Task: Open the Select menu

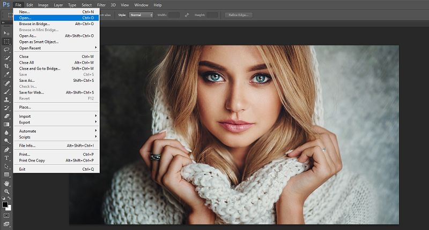Action: [x=87, y=5]
